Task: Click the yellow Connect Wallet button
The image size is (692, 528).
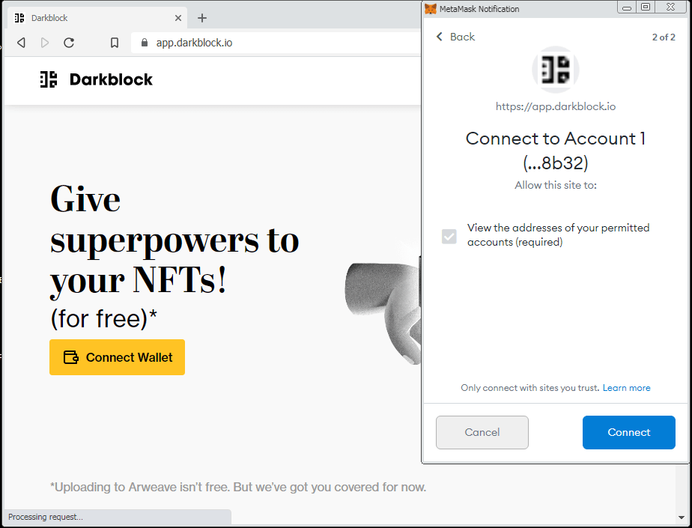Action: click(x=117, y=357)
